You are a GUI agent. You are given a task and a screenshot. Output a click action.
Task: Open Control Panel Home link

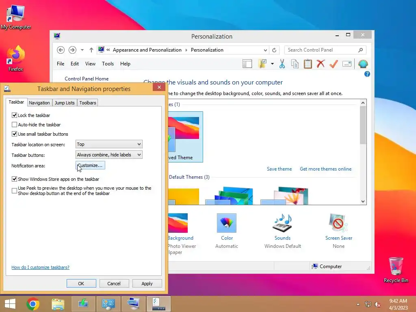click(x=87, y=78)
